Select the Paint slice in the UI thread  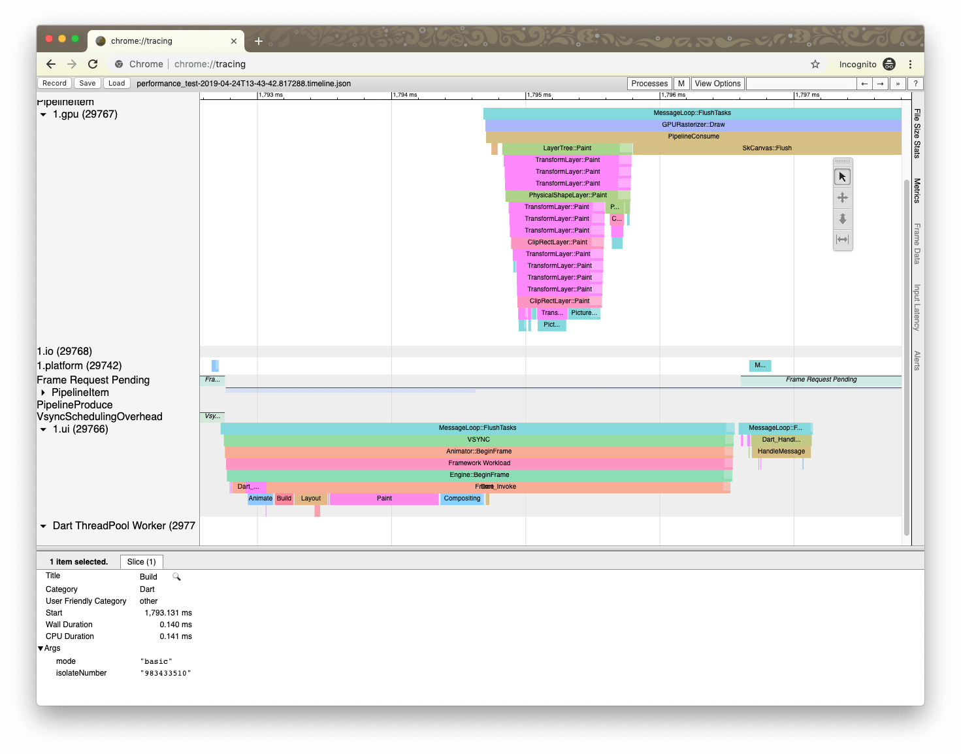[384, 499]
